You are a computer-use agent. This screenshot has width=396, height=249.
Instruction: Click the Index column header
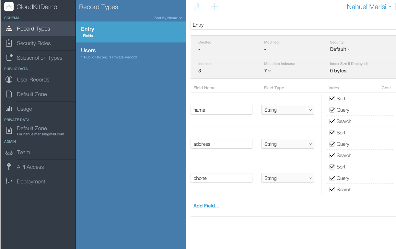(334, 88)
